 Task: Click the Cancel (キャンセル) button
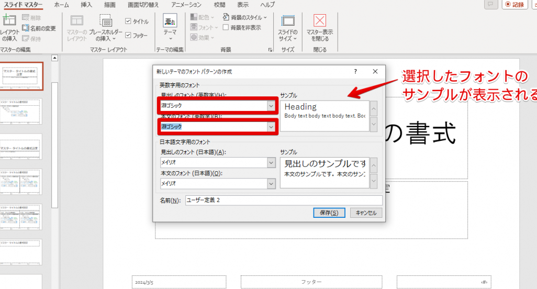[x=366, y=213]
